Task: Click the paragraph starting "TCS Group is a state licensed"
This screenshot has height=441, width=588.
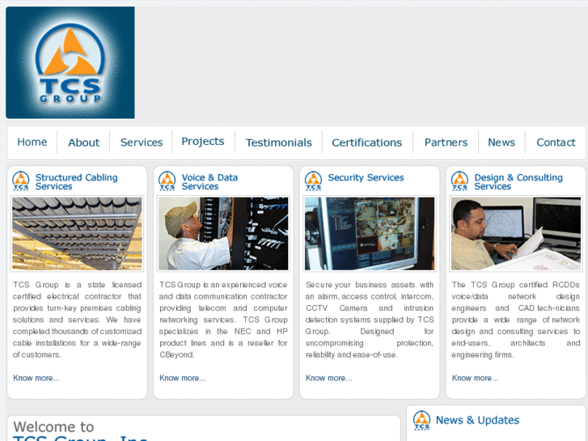Action: [x=77, y=320]
